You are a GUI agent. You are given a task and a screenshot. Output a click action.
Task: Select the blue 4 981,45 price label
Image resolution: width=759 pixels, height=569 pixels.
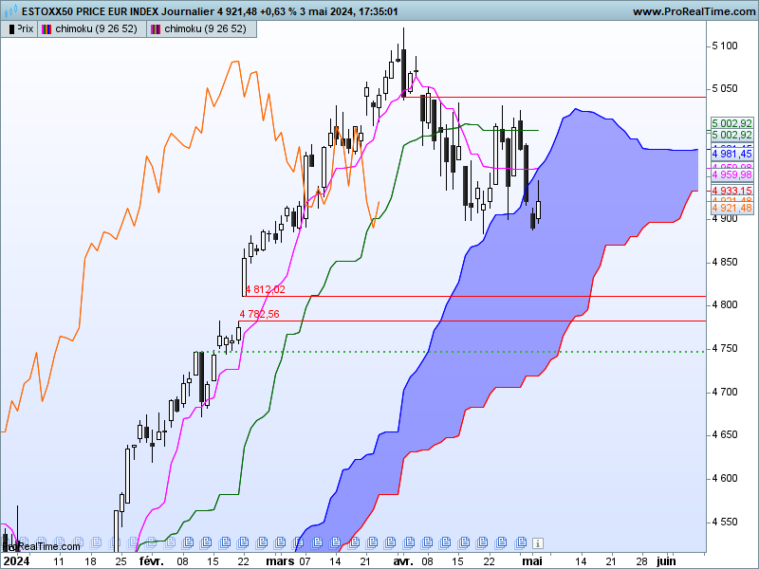(x=731, y=154)
